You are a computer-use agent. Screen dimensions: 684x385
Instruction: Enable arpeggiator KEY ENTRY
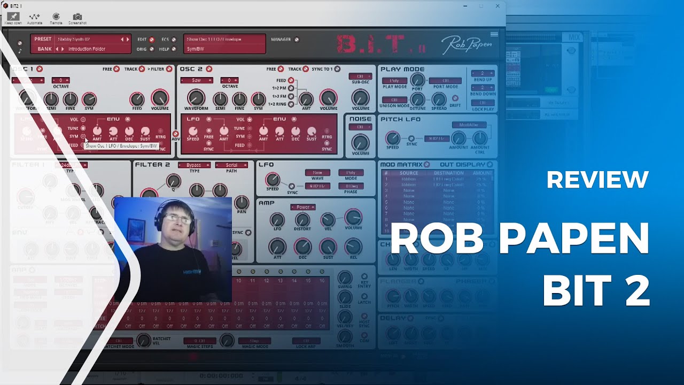(364, 275)
